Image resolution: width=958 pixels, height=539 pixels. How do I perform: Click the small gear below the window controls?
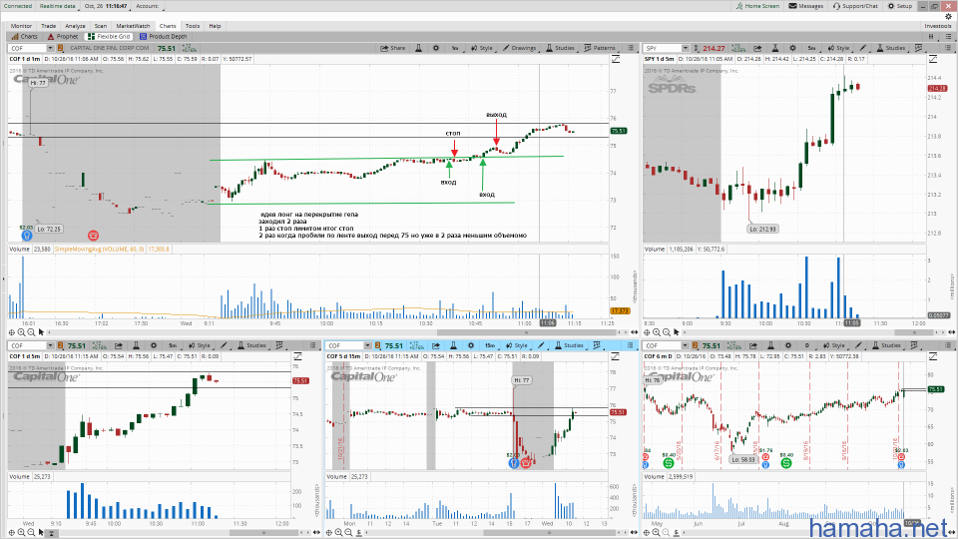coord(948,17)
